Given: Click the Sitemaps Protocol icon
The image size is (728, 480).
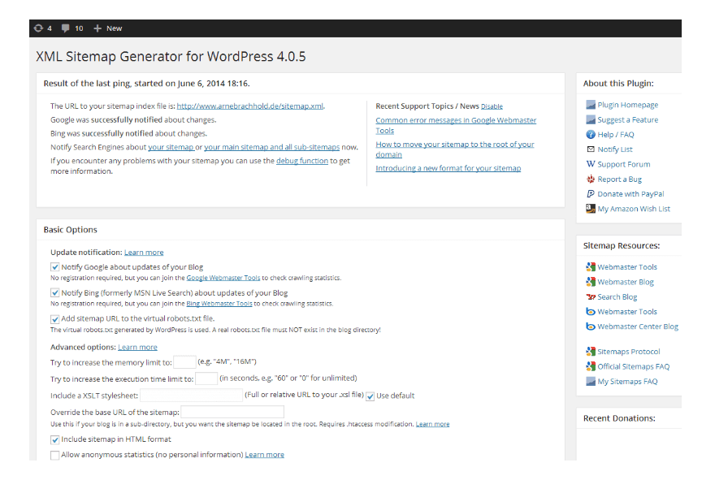Looking at the screenshot, I should 591,352.
